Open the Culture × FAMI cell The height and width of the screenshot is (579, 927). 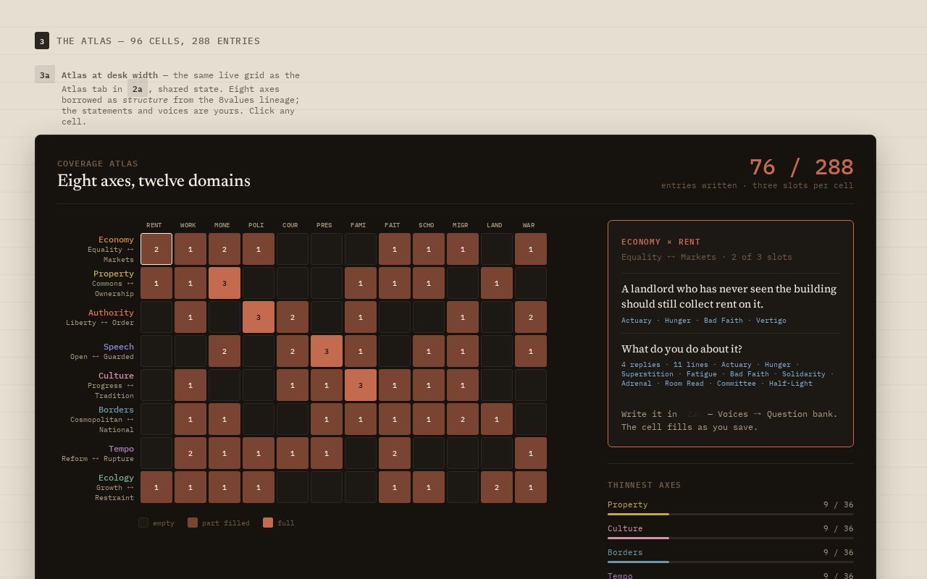pos(361,385)
